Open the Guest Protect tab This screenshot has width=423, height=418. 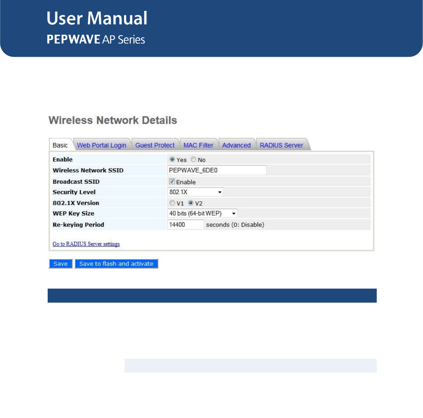point(155,145)
